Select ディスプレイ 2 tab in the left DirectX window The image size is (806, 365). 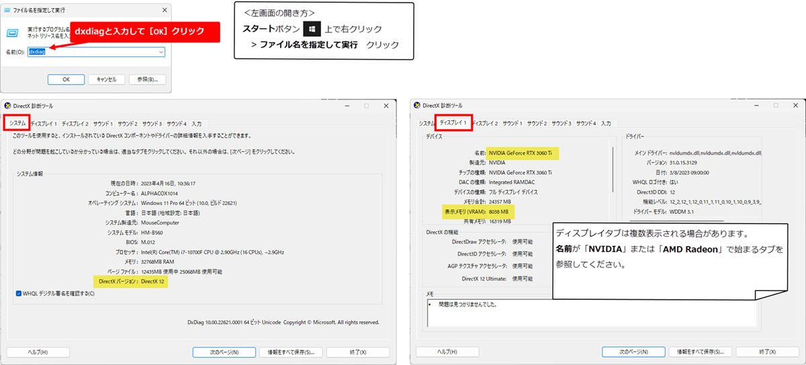tap(75, 124)
